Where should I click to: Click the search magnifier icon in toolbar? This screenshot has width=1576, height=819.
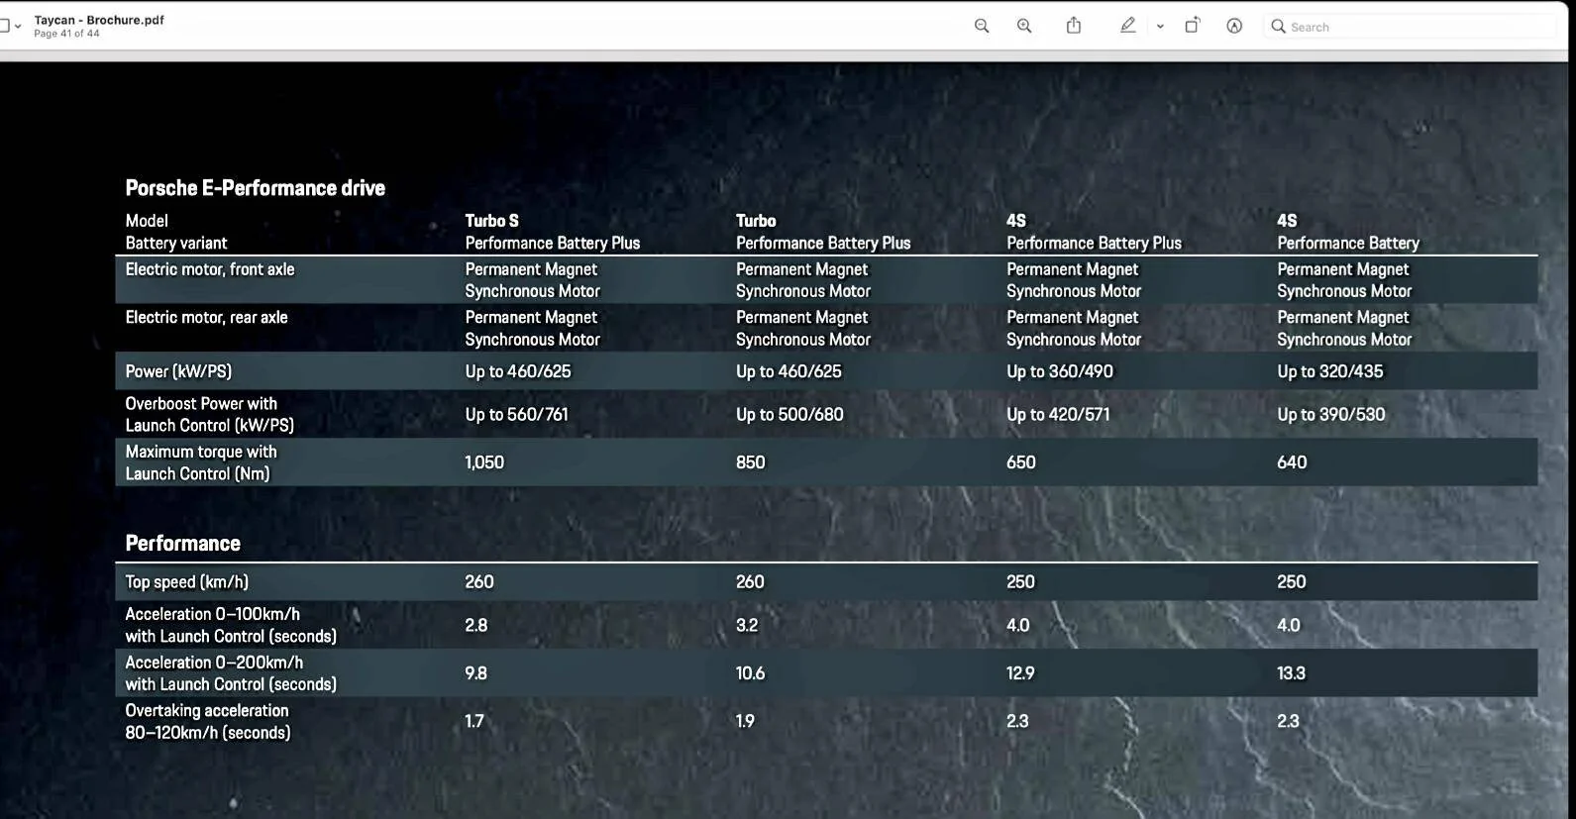tap(1278, 27)
